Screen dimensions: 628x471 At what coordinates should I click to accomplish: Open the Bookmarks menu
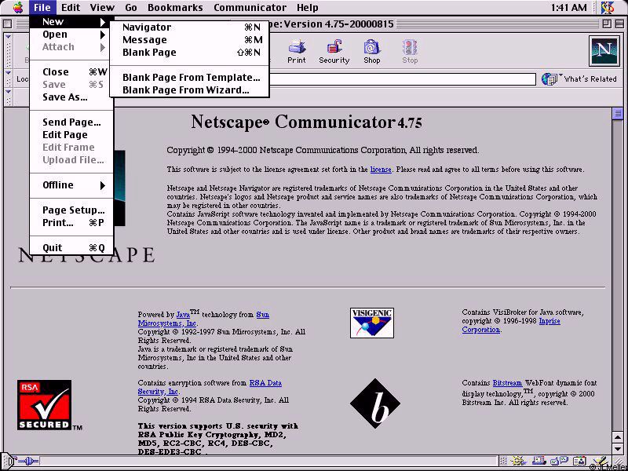point(175,7)
